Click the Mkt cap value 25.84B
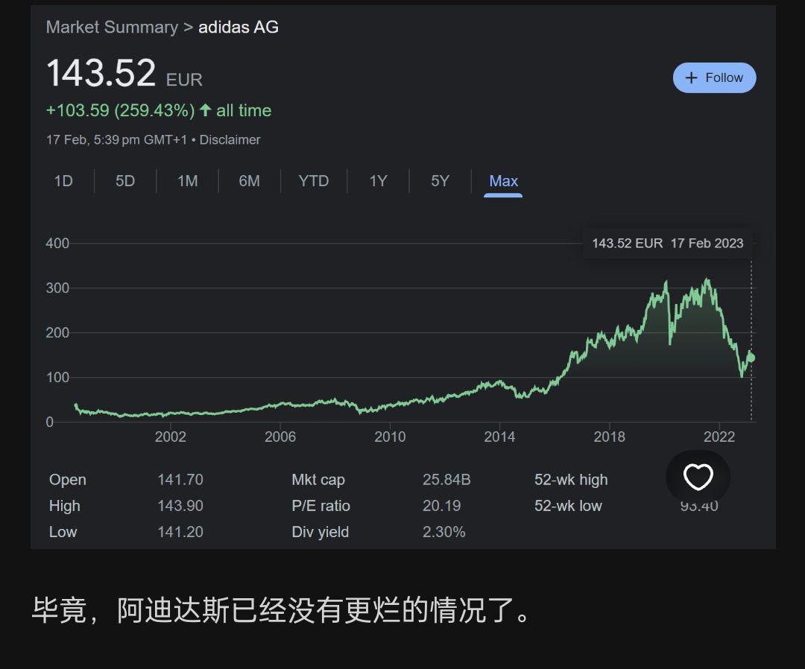This screenshot has height=669, width=805. [x=446, y=480]
